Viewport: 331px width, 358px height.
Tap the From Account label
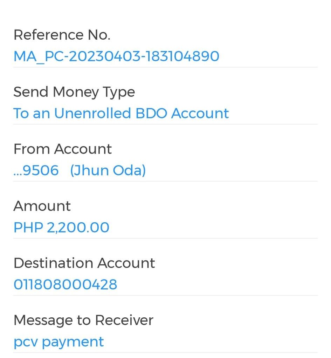pyautogui.click(x=62, y=149)
